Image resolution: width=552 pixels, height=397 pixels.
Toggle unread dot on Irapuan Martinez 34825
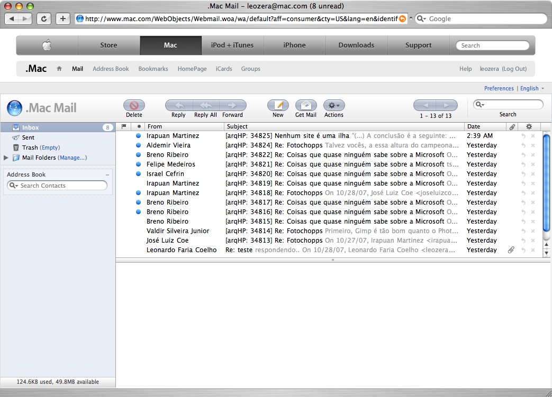[138, 135]
